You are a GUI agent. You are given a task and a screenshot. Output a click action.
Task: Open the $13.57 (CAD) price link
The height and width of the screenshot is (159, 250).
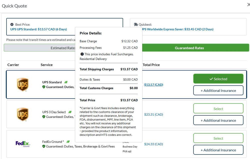click(x=154, y=85)
